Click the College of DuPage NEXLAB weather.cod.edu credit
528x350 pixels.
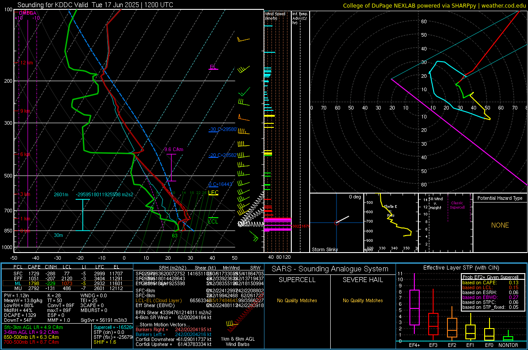click(434, 5)
